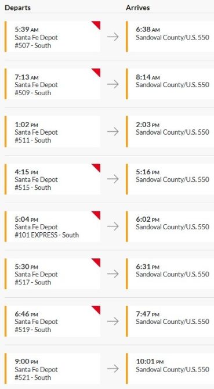Click the 10:01 PM Sandoval County arrival card
Screen dimensions: 214x389
pyautogui.click(x=170, y=369)
